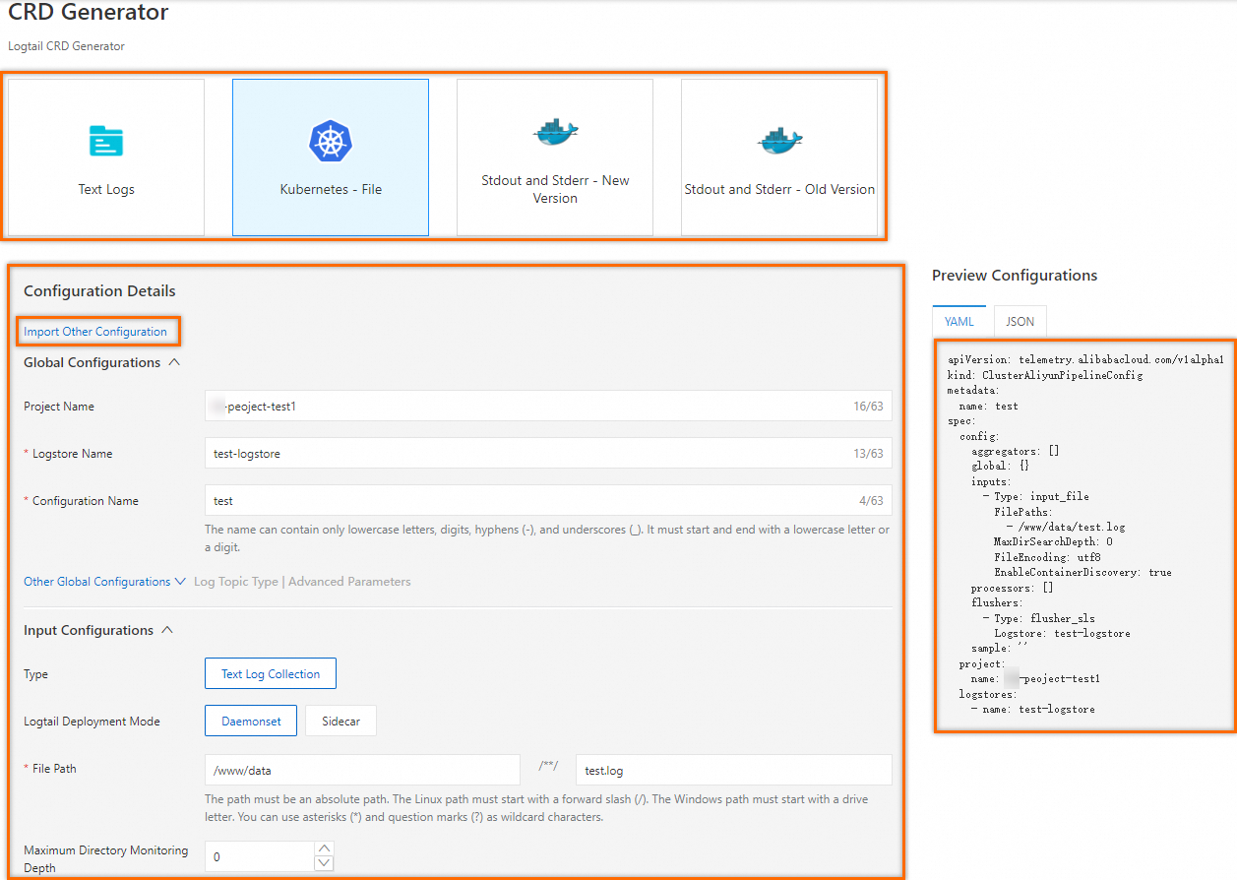1237x880 pixels.
Task: Select Sidecar deployment mode
Action: click(x=340, y=722)
